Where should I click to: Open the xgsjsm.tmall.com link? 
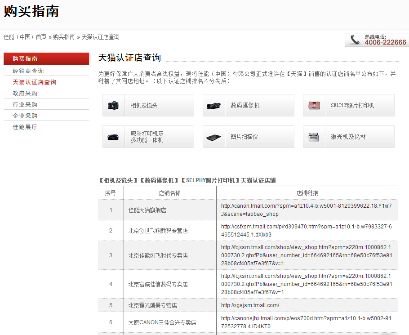click(x=250, y=305)
